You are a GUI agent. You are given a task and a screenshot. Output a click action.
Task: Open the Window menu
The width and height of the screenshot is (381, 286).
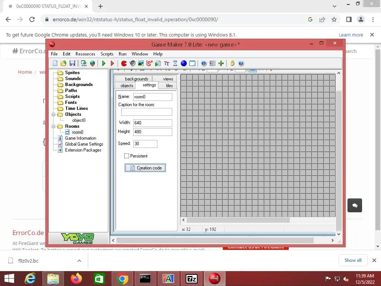(140, 54)
